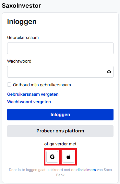
Task: Click the Gebruikersnaam field label
Action: click(23, 38)
